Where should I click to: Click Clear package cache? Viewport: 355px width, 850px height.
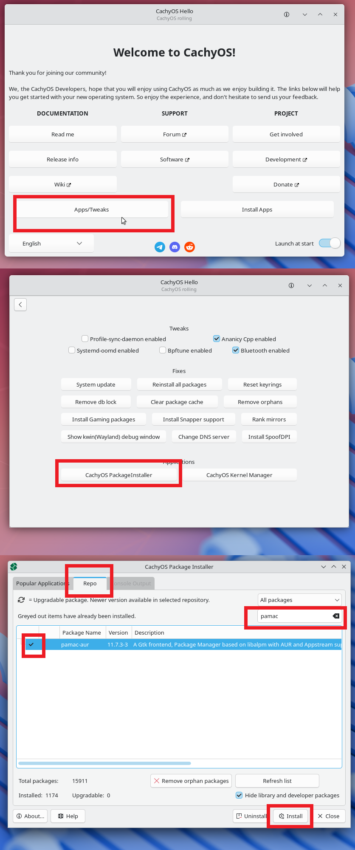[x=177, y=402]
